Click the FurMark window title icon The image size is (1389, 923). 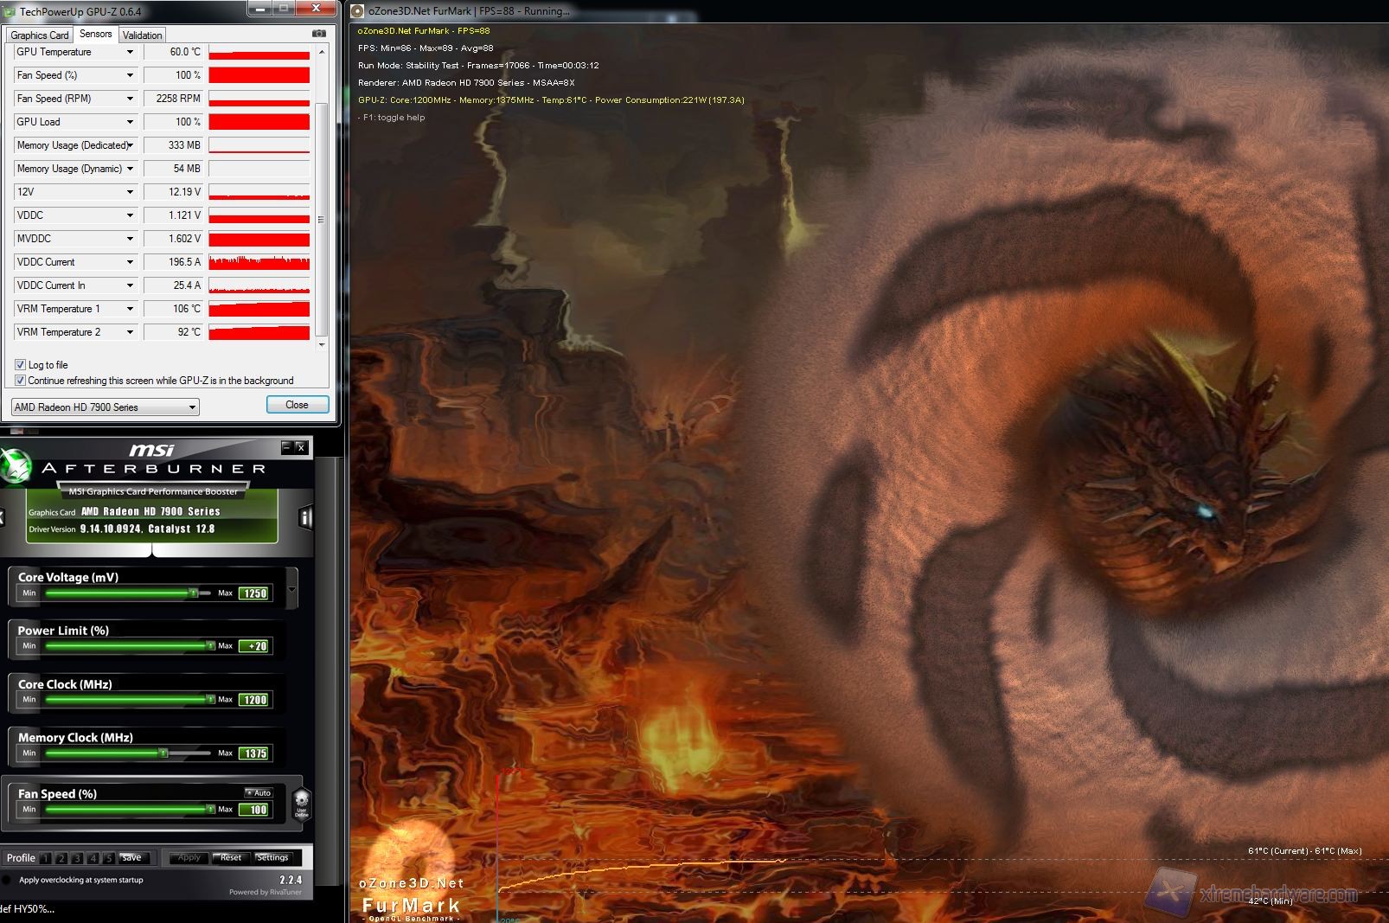pos(357,11)
